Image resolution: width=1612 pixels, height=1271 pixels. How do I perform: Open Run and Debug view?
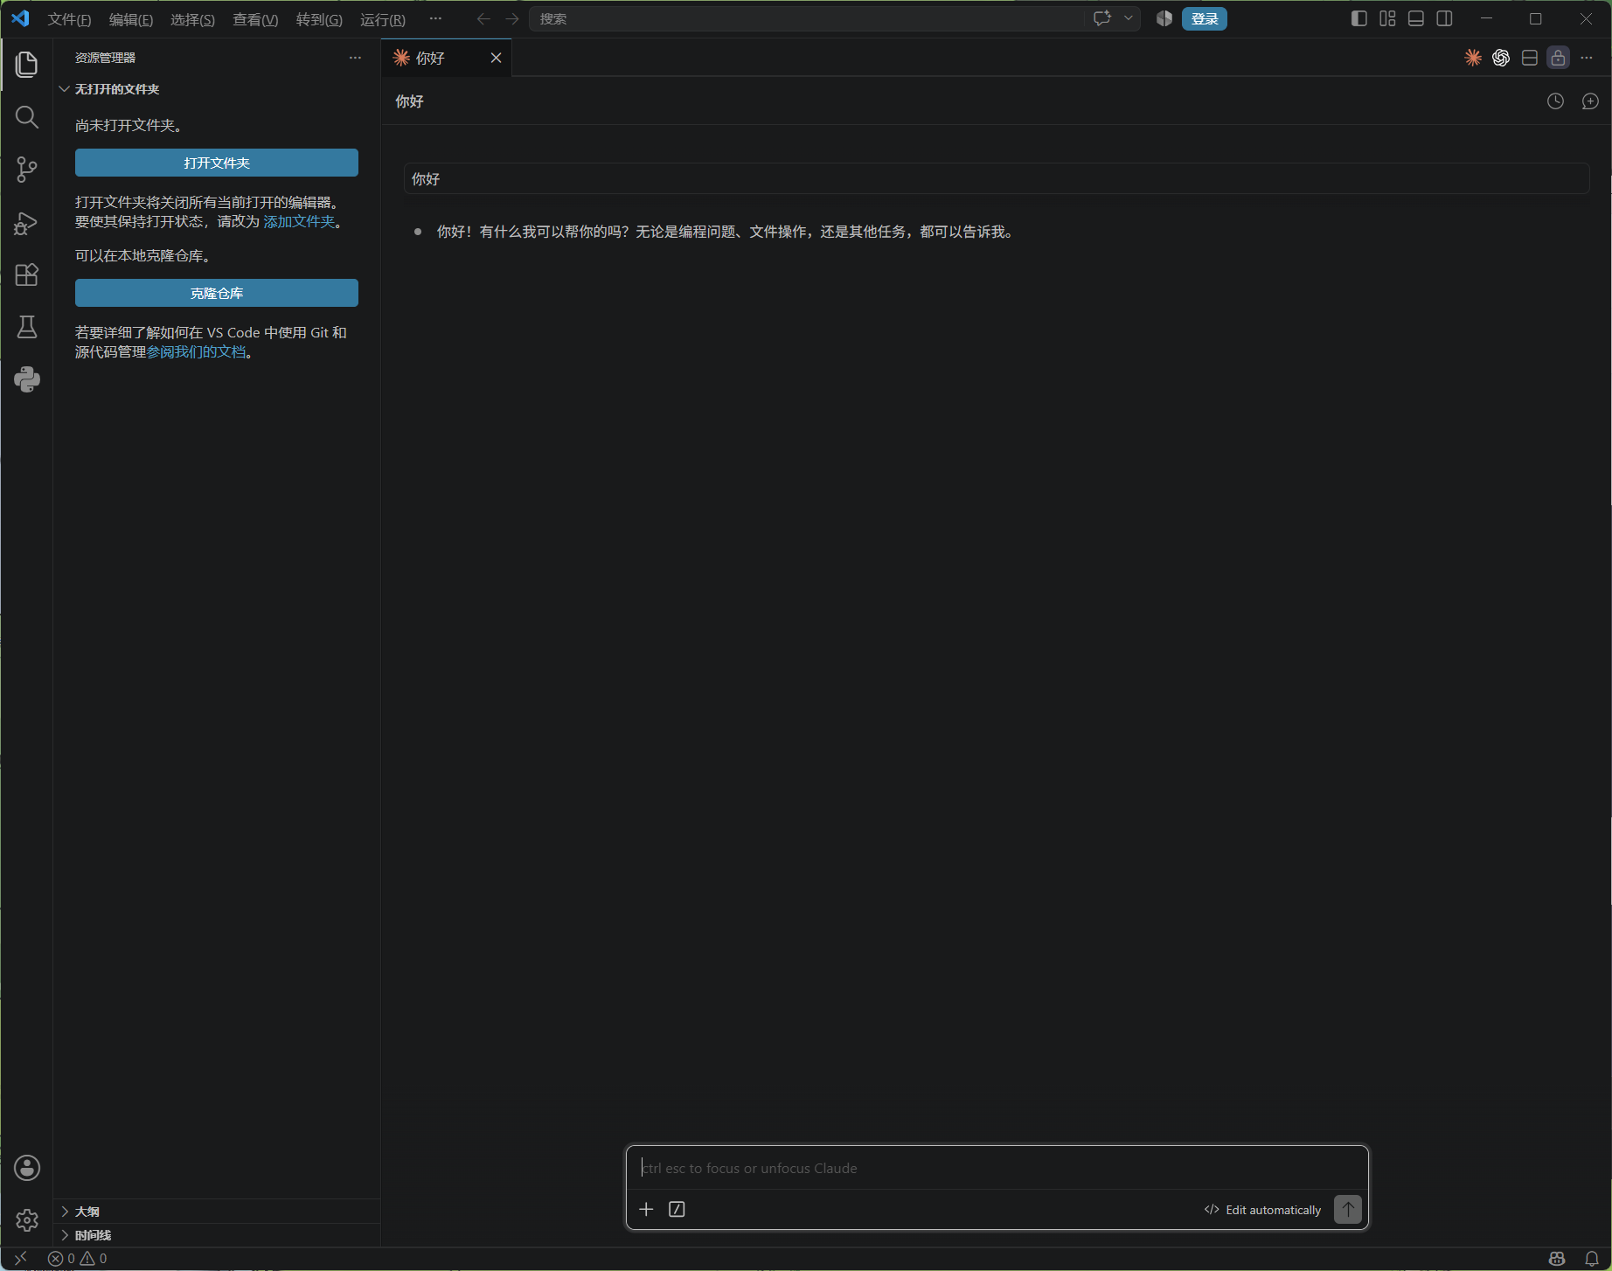click(27, 222)
